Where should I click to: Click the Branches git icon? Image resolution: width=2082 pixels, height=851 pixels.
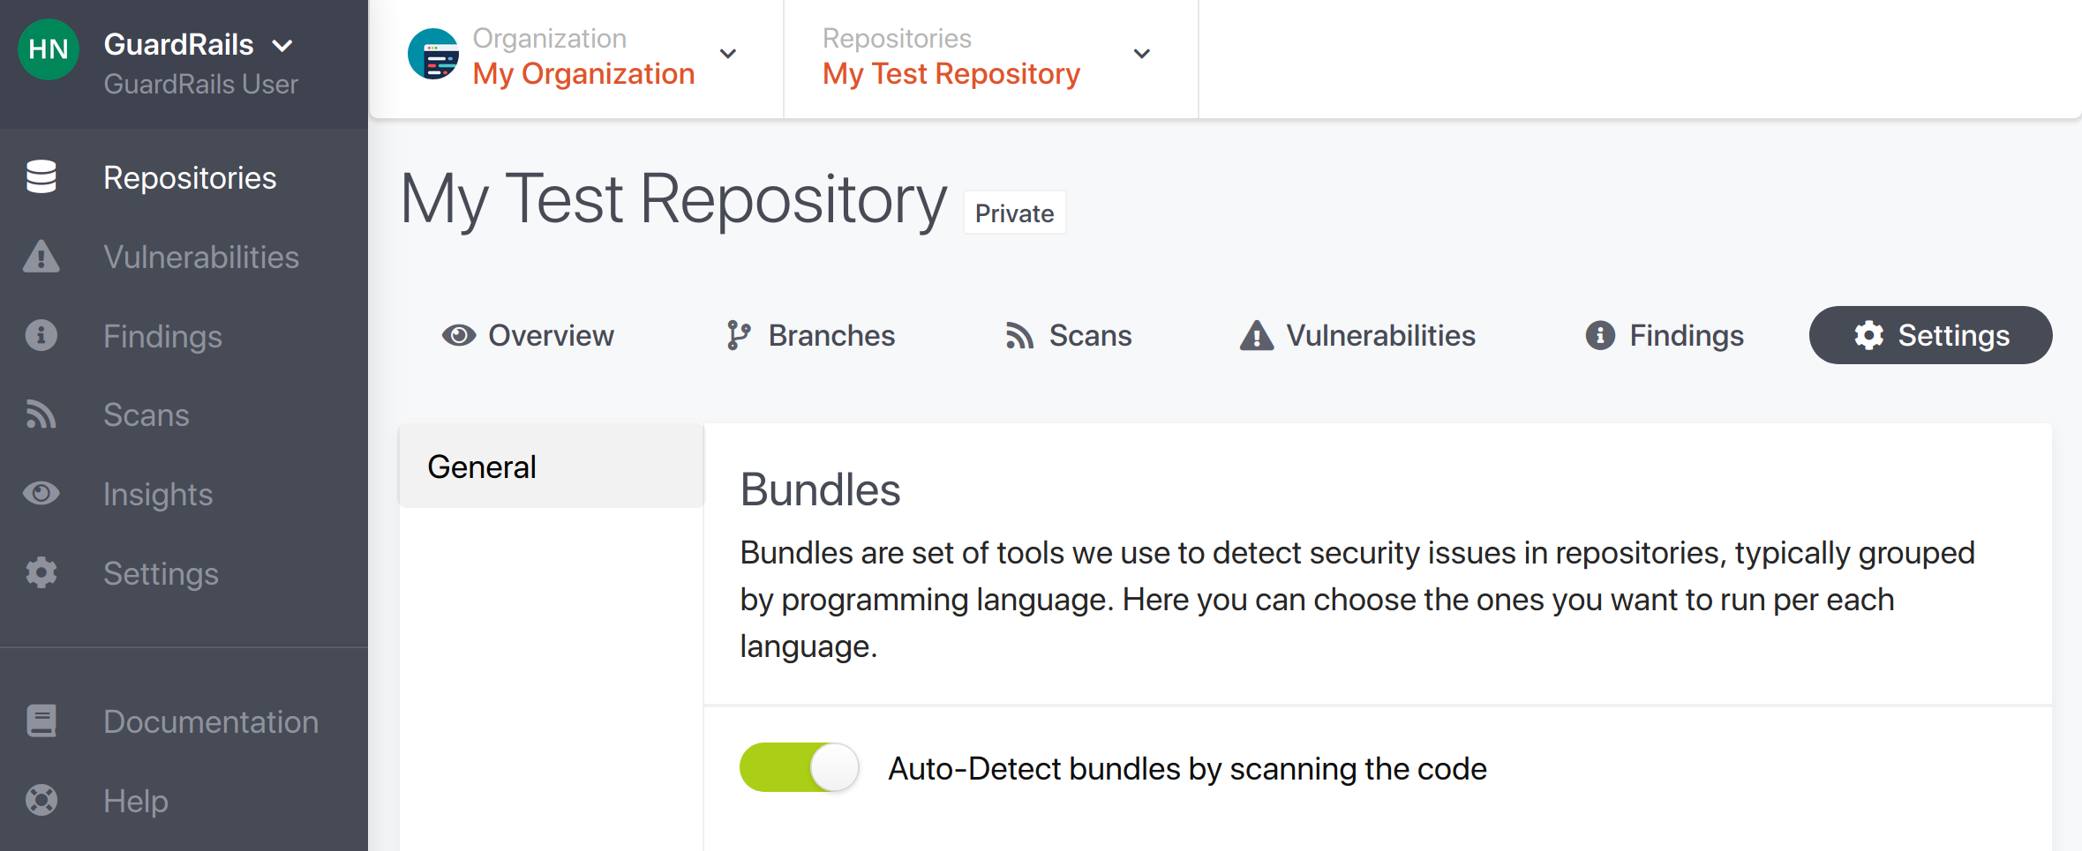coord(739,335)
